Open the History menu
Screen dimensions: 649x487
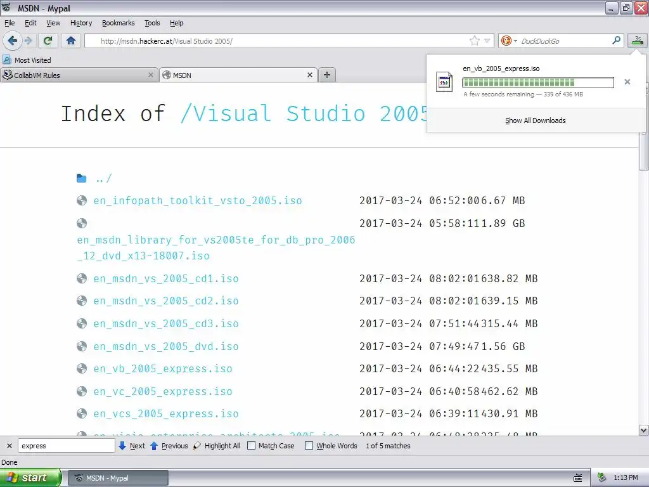point(81,23)
